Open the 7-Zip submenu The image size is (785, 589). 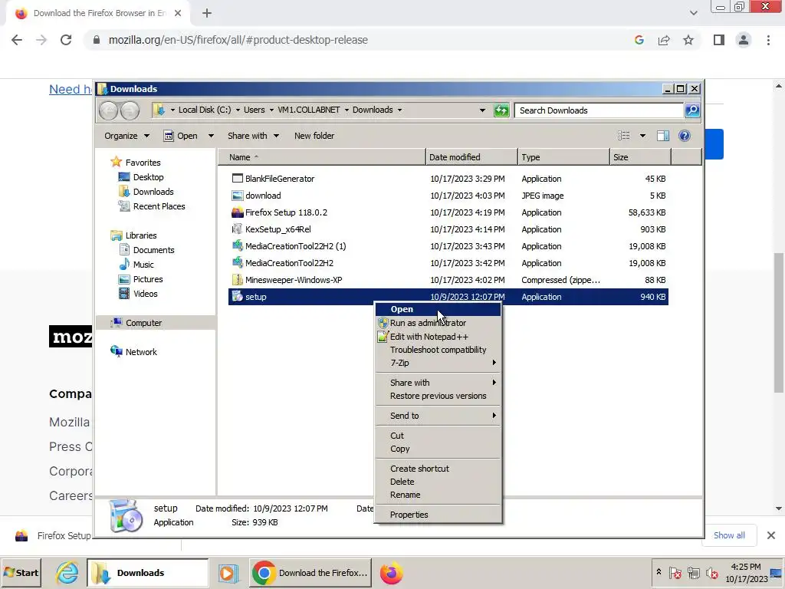pos(438,363)
